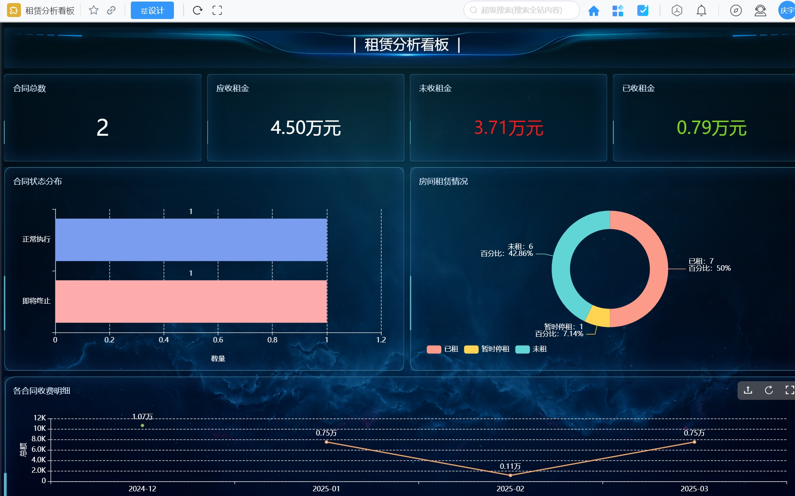Click the 设计 button
The height and width of the screenshot is (496, 795).
(x=152, y=10)
